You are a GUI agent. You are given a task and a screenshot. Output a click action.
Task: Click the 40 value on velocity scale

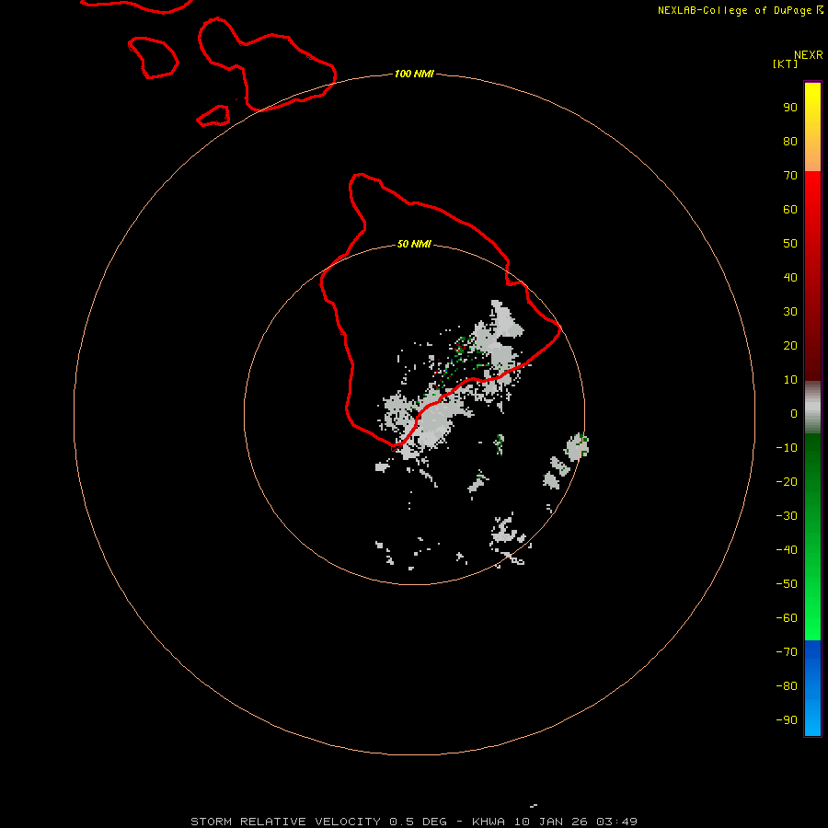(790, 278)
